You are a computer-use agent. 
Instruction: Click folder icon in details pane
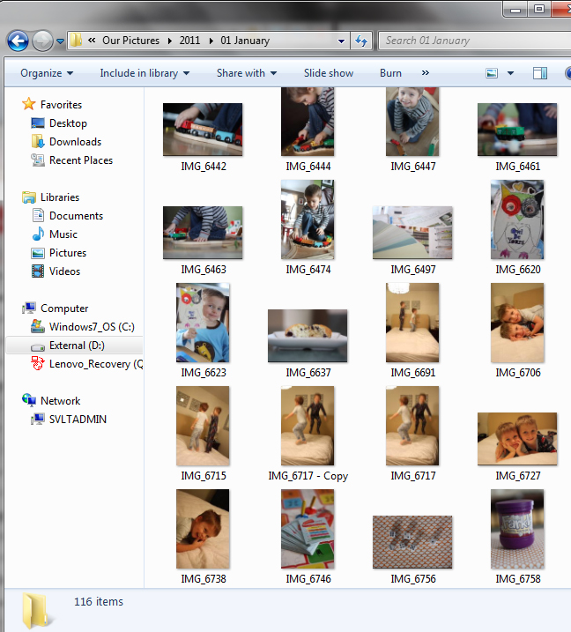[x=37, y=611]
